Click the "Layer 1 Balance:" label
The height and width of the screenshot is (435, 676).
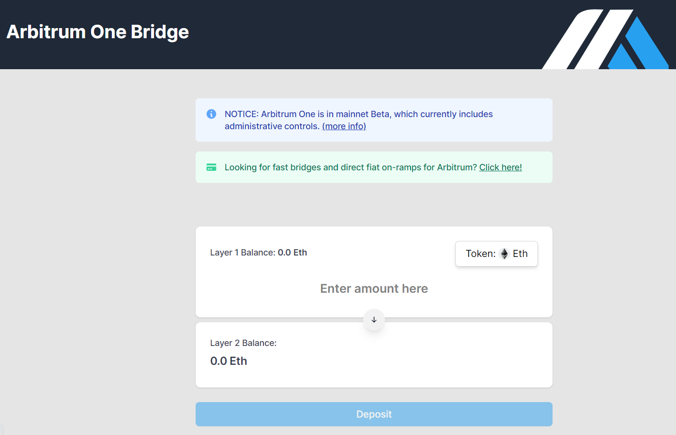click(243, 253)
